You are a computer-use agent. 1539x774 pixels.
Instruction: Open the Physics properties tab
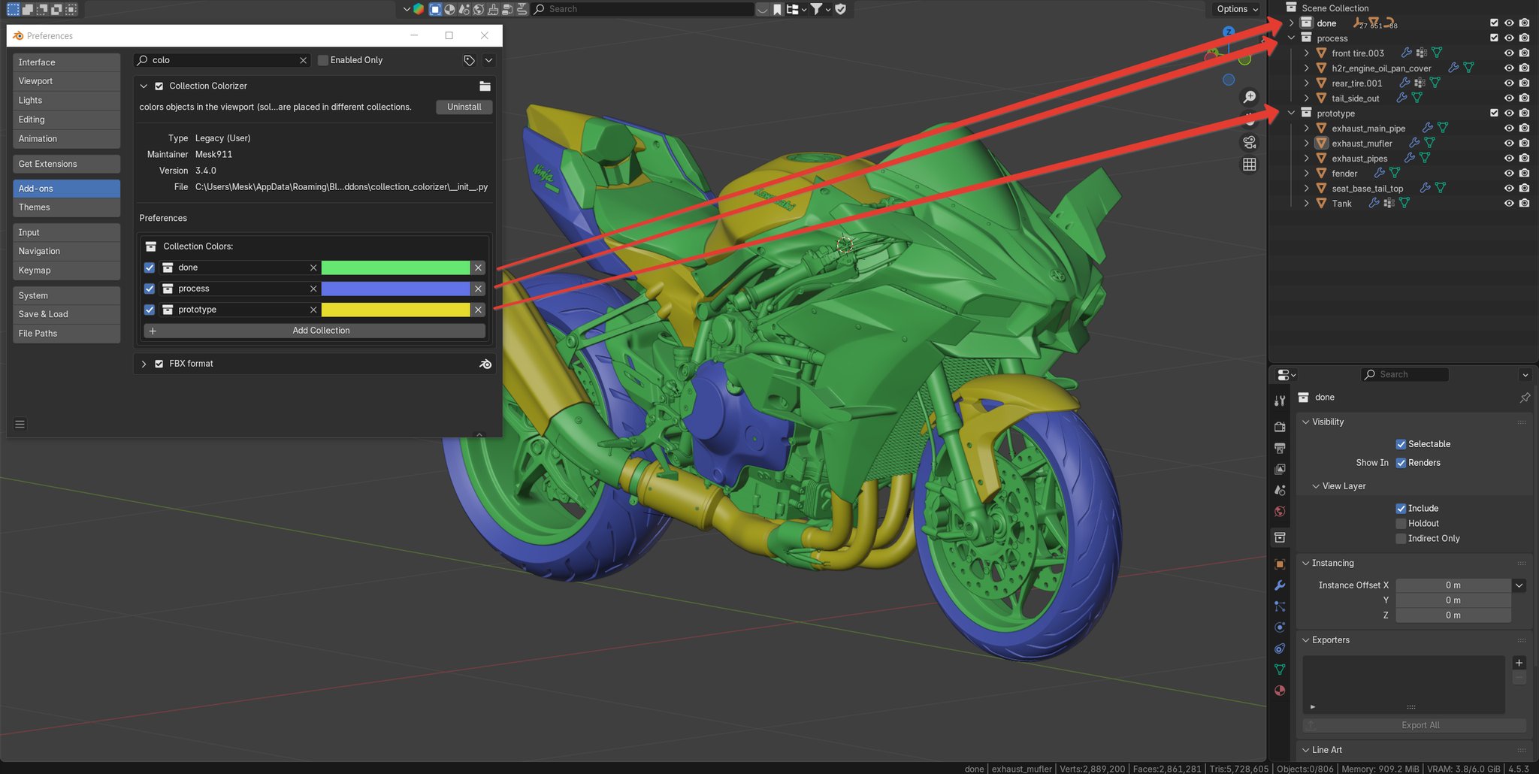(1280, 627)
